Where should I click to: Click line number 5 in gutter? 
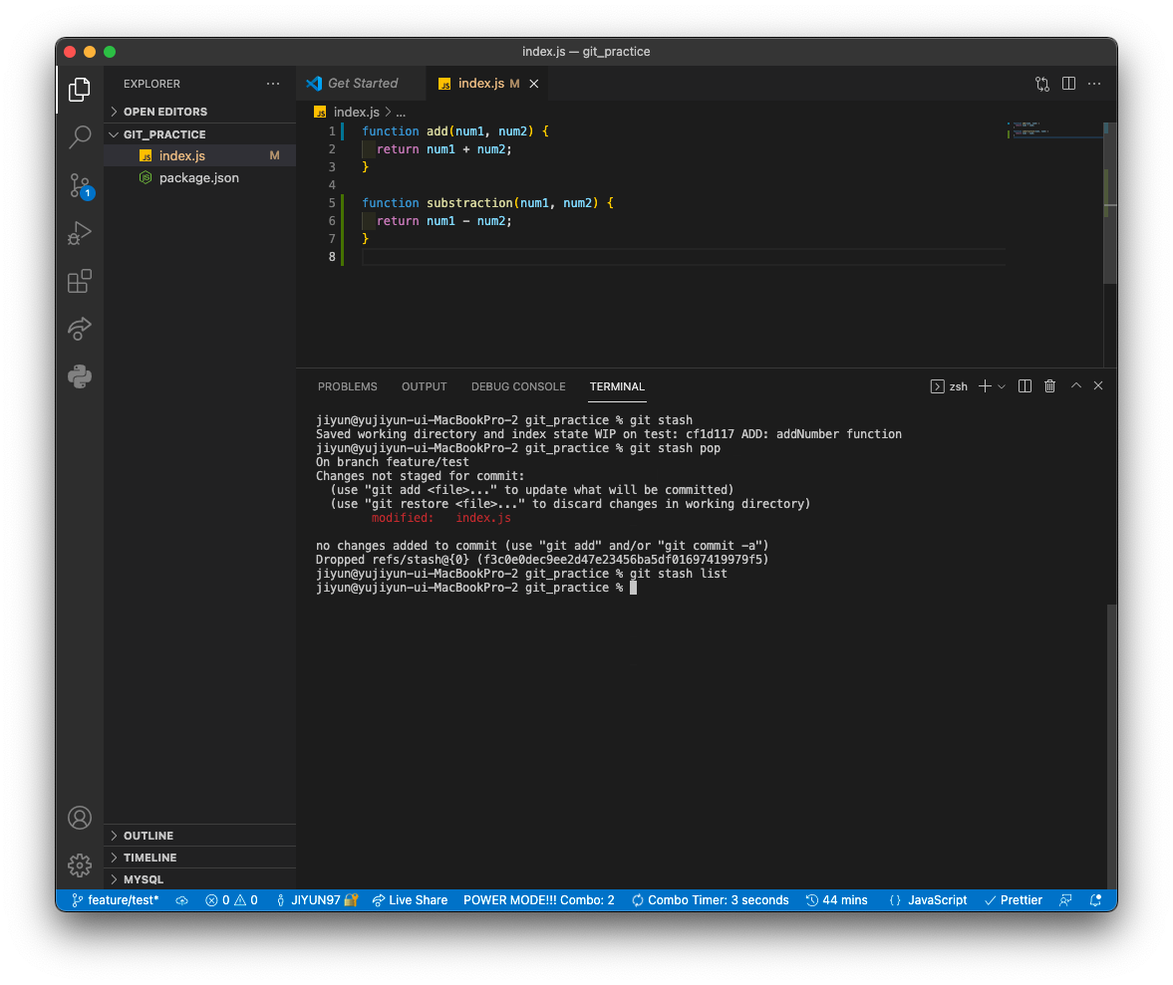pos(332,203)
